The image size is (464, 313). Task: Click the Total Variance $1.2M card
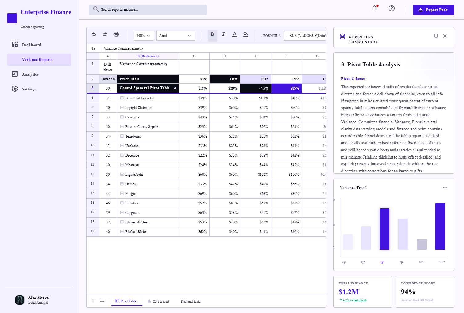[363, 292]
